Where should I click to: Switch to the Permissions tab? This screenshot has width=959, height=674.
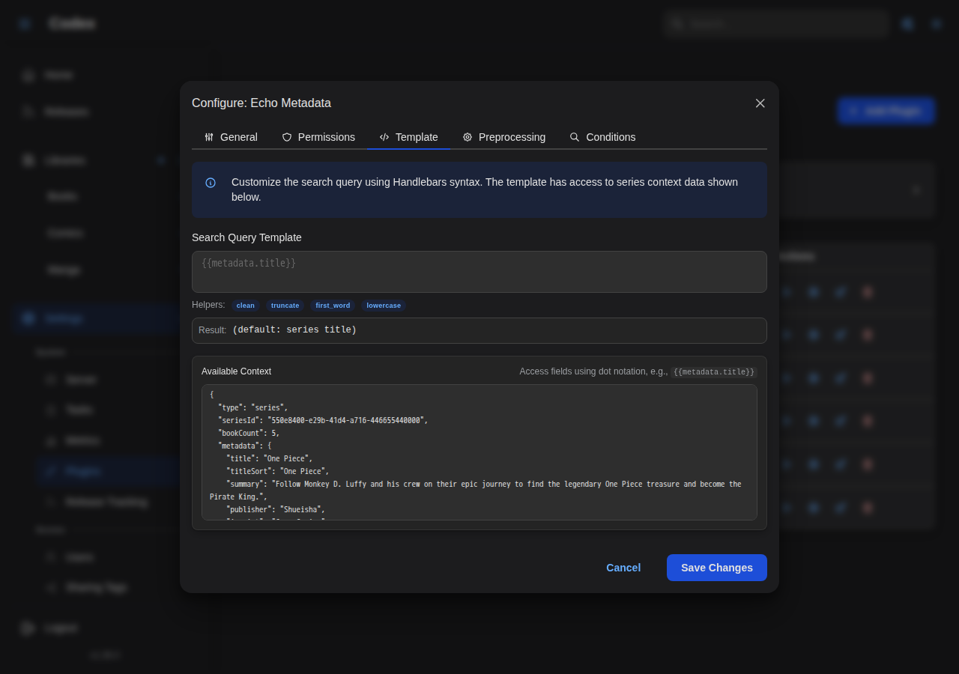pos(318,137)
